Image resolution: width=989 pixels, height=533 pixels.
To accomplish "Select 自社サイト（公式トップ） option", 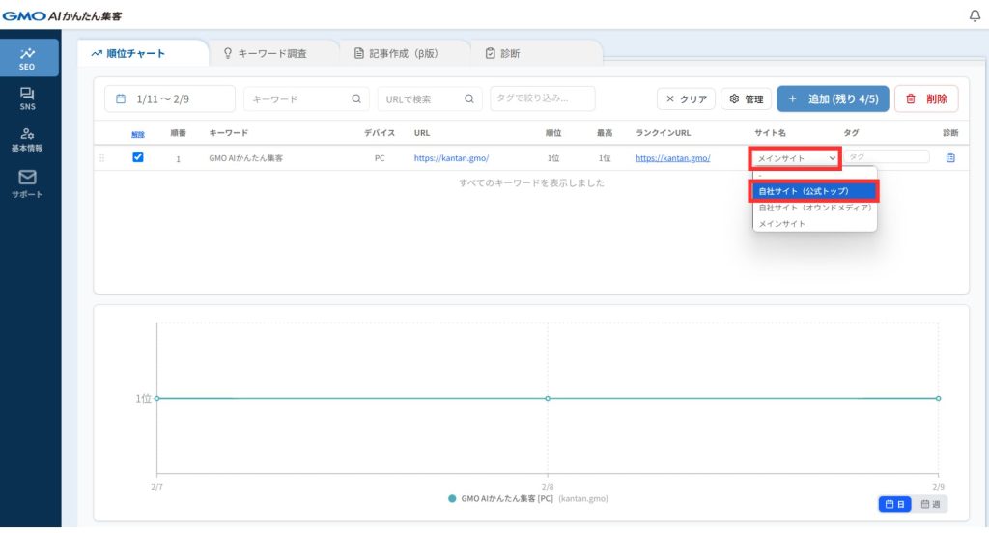I will [x=814, y=191].
